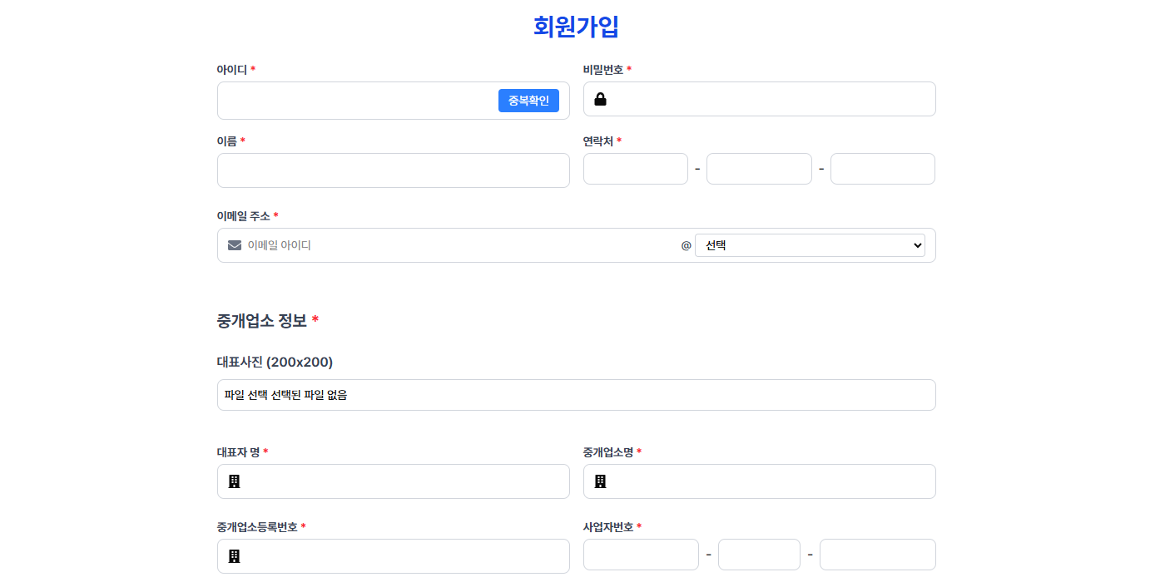Select middle 연락처 phone number box
Image resolution: width=1165 pixels, height=582 pixels.
[758, 169]
